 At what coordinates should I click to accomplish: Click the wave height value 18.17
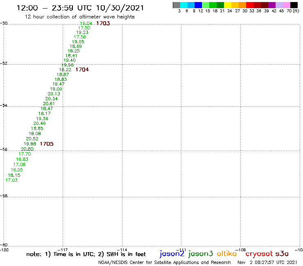[45, 114]
